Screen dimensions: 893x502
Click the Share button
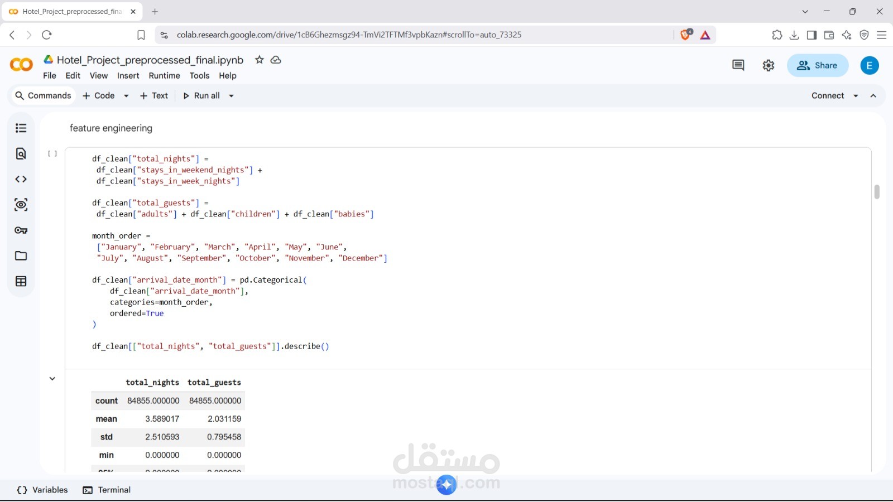[x=818, y=65]
